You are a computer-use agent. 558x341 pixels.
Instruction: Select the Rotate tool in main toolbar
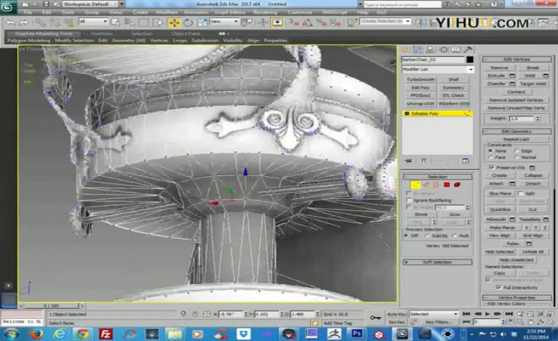click(x=188, y=23)
